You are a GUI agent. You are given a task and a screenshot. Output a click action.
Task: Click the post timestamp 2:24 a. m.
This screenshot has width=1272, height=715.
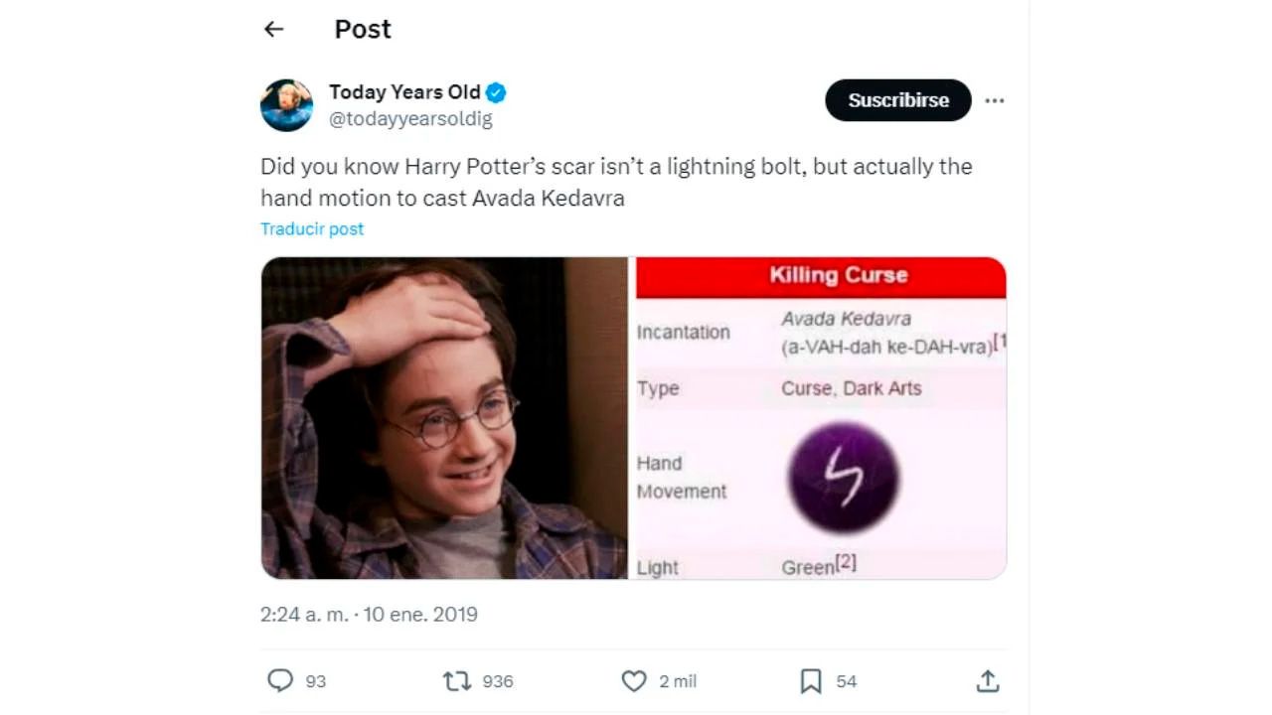(x=304, y=615)
